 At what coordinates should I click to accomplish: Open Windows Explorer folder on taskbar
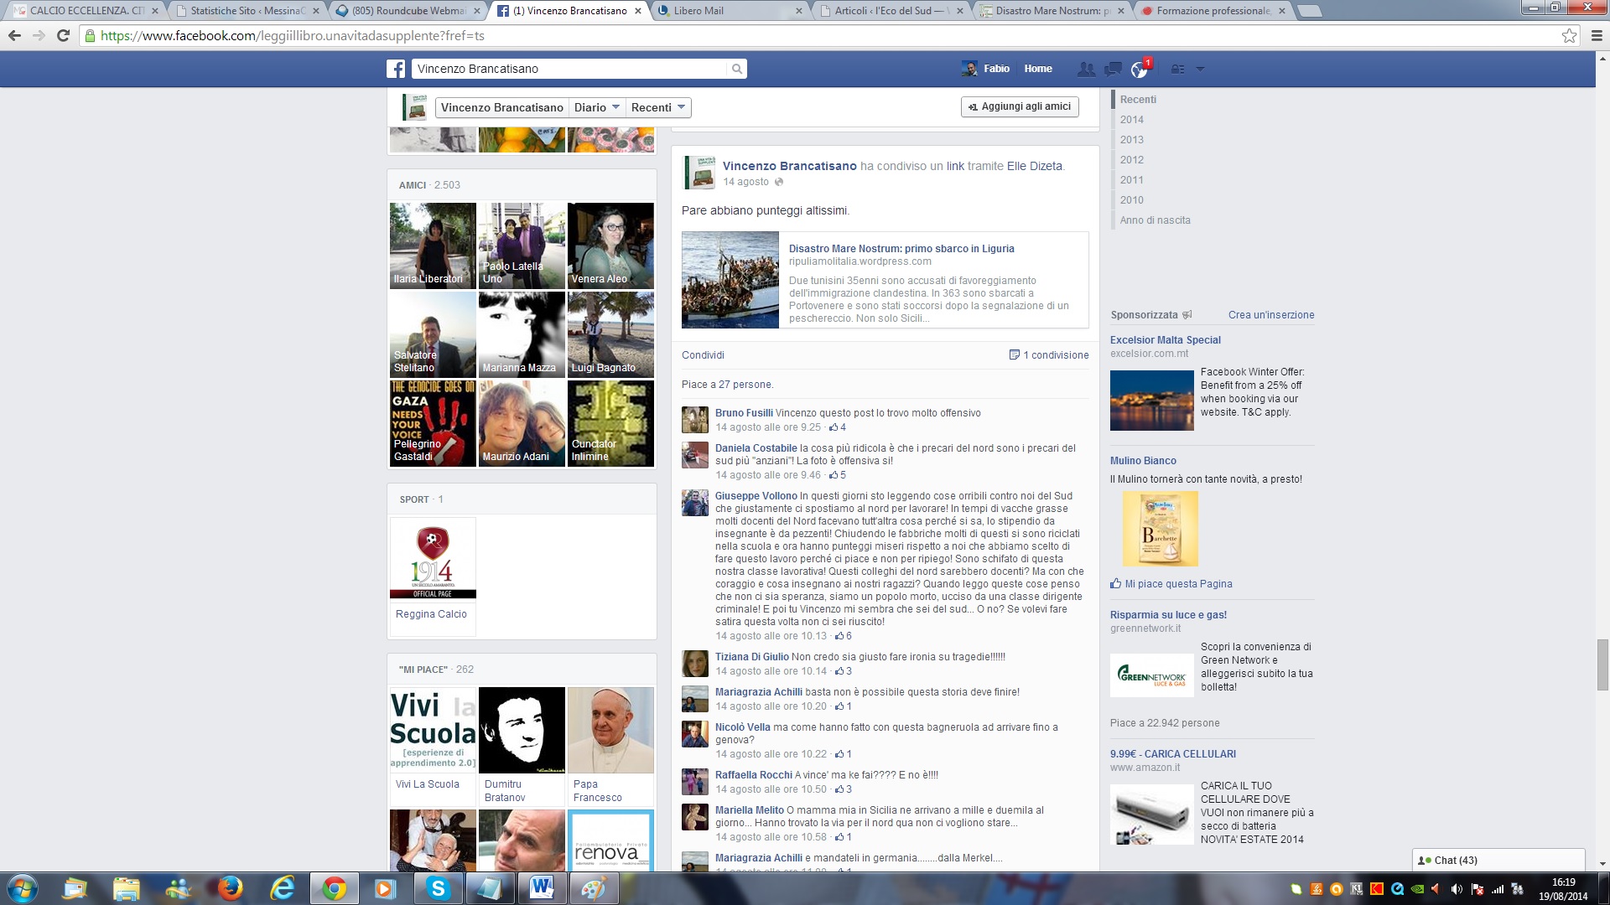(126, 888)
